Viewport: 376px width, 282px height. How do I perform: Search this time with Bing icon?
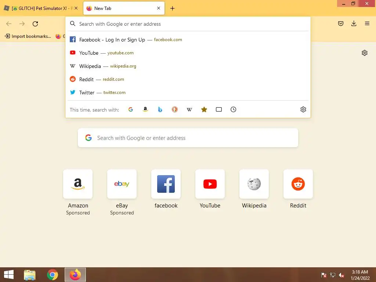(x=160, y=109)
